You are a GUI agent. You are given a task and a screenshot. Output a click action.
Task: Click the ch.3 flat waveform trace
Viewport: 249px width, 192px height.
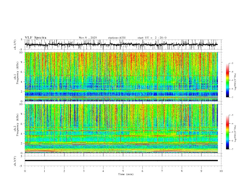tap(121, 161)
